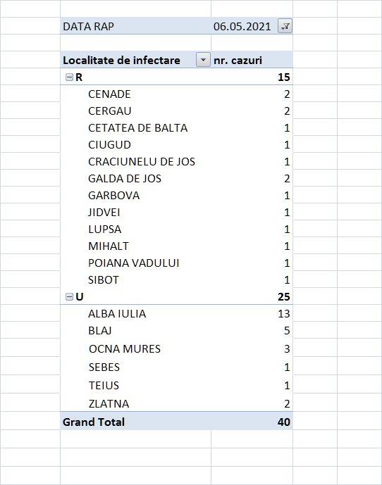
Task: Select the 06.05.2021 date cell
Action: coord(242,26)
